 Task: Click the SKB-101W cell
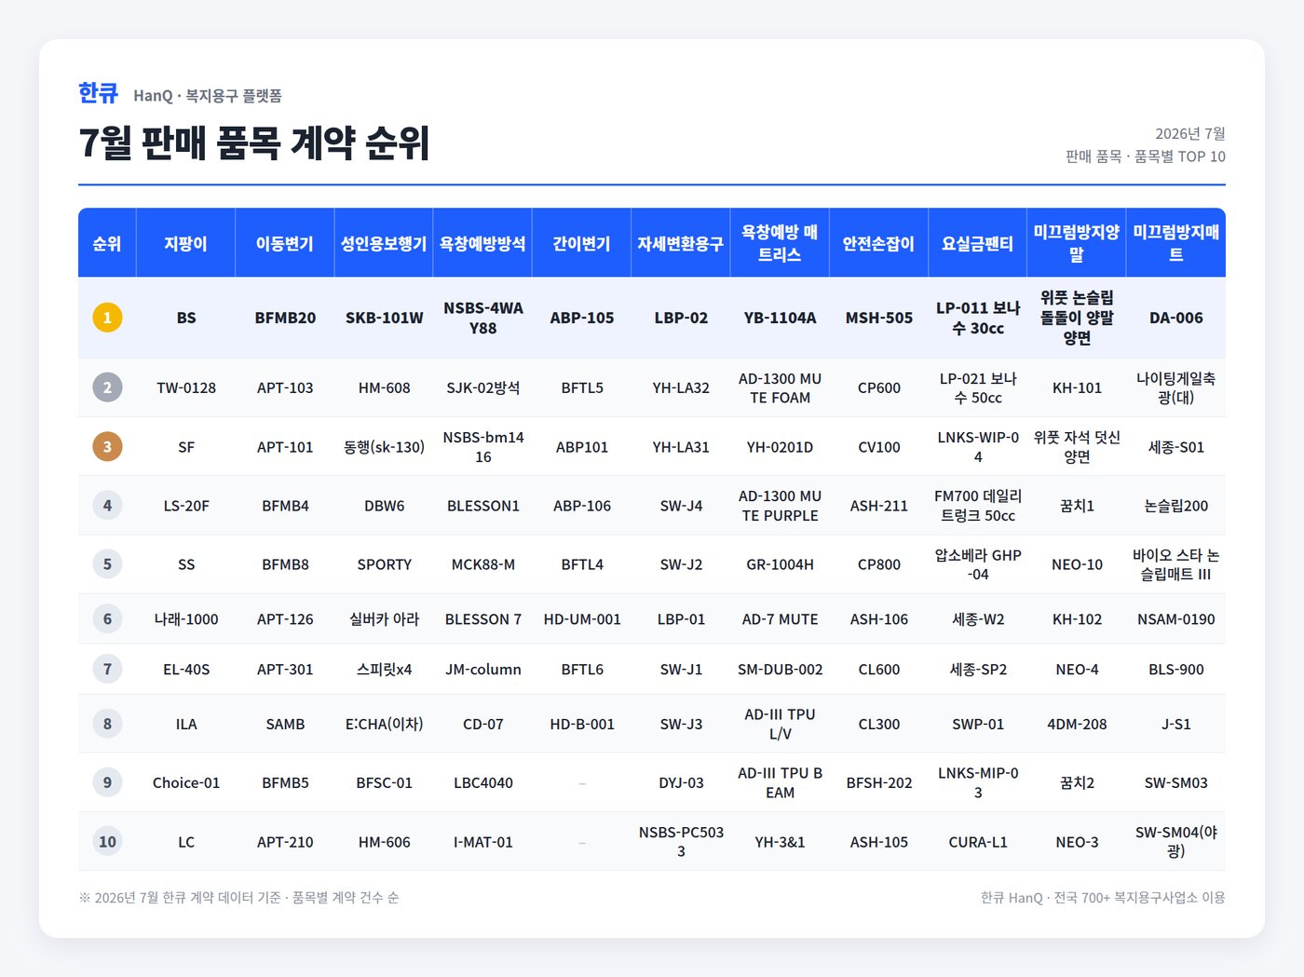(384, 318)
